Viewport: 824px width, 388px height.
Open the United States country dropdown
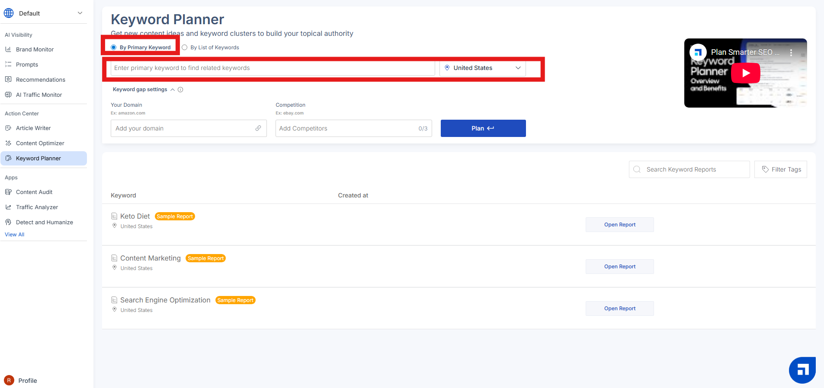tap(483, 68)
